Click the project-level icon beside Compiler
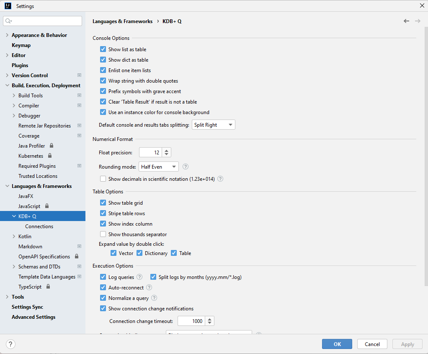Image resolution: width=428 pixels, height=354 pixels. (x=80, y=106)
